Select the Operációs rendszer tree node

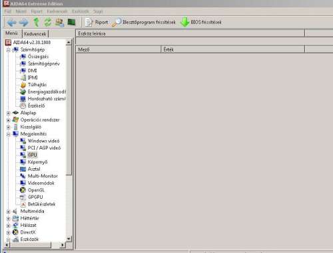point(40,119)
